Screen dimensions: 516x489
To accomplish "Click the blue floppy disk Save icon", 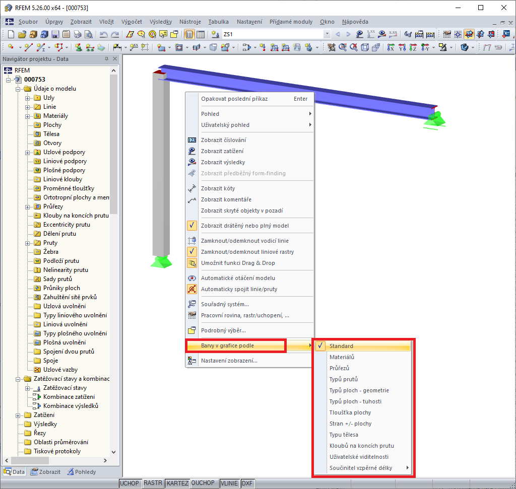I will 55,34.
